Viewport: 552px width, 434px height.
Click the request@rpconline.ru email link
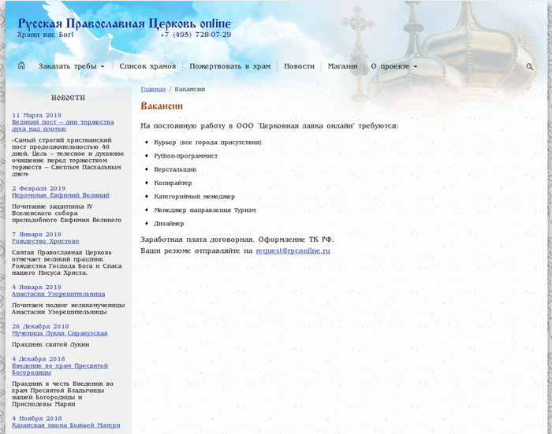tap(293, 250)
